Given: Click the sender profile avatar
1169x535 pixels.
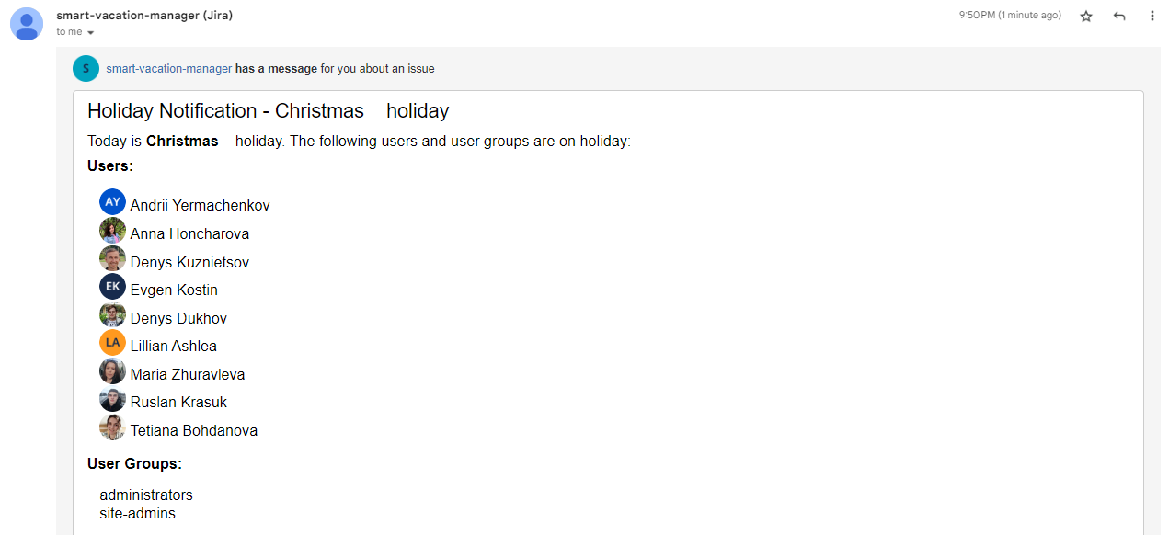Looking at the screenshot, I should pyautogui.click(x=27, y=24).
